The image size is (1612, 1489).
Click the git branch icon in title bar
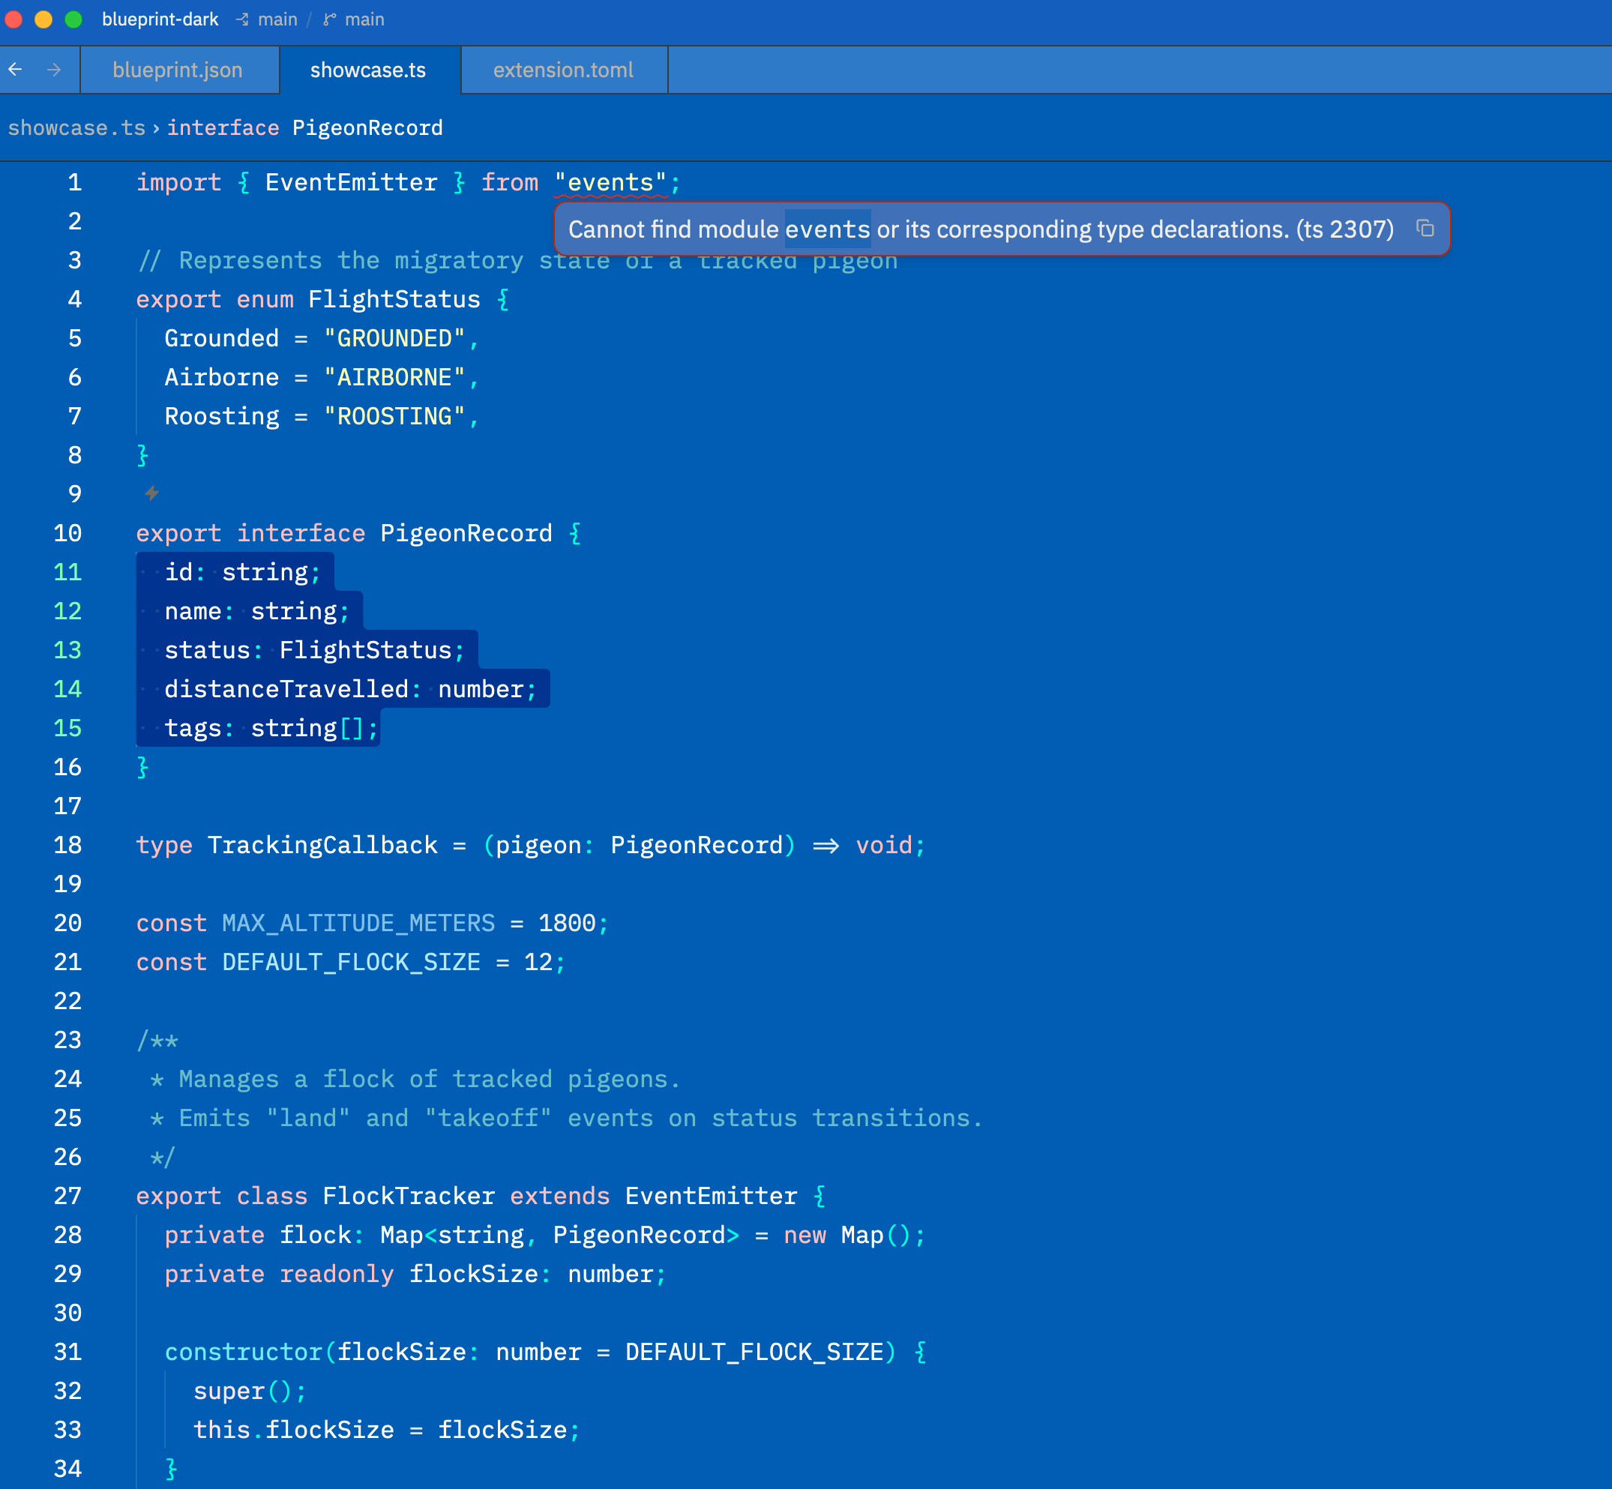coord(329,19)
